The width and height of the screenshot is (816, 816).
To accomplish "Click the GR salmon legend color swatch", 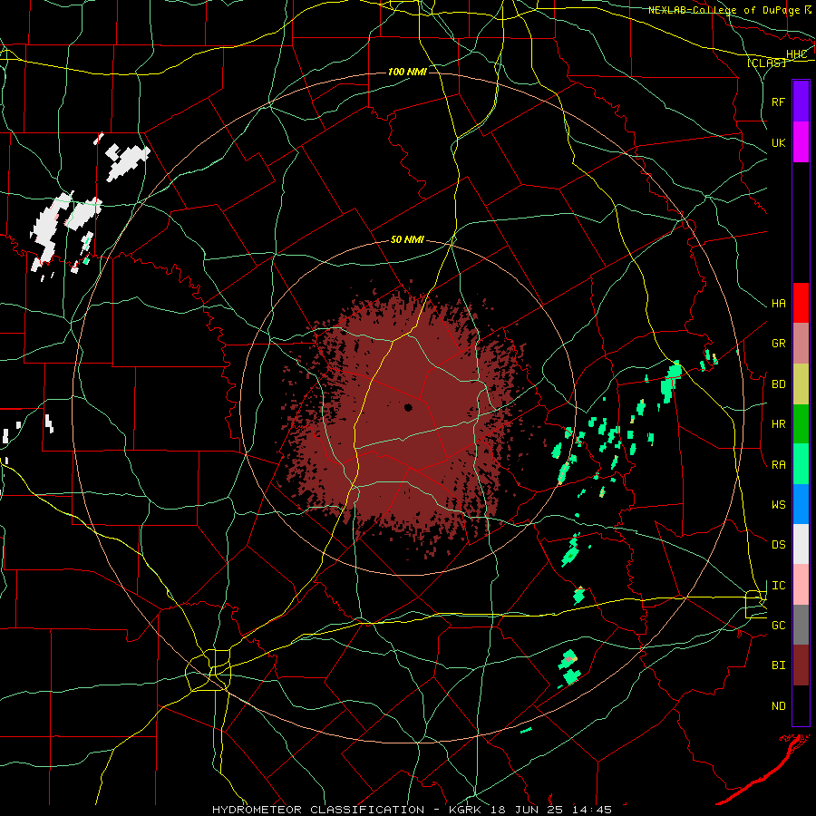I will (801, 344).
